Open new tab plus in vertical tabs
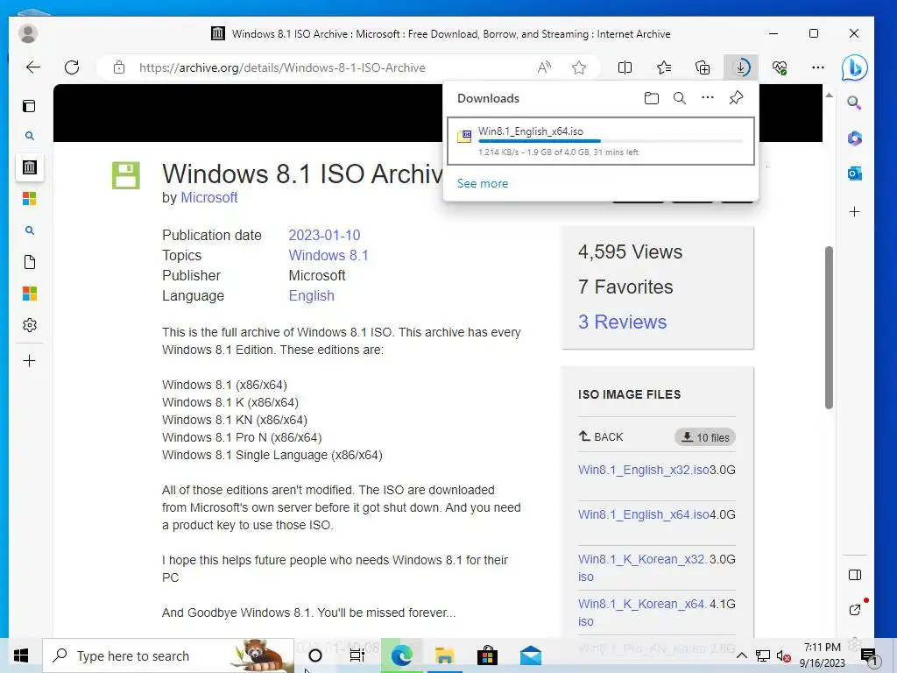 [29, 360]
